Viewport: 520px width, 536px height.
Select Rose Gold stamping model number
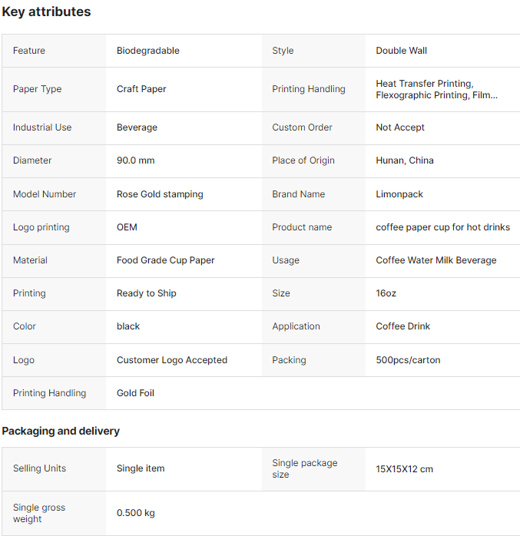coord(160,194)
